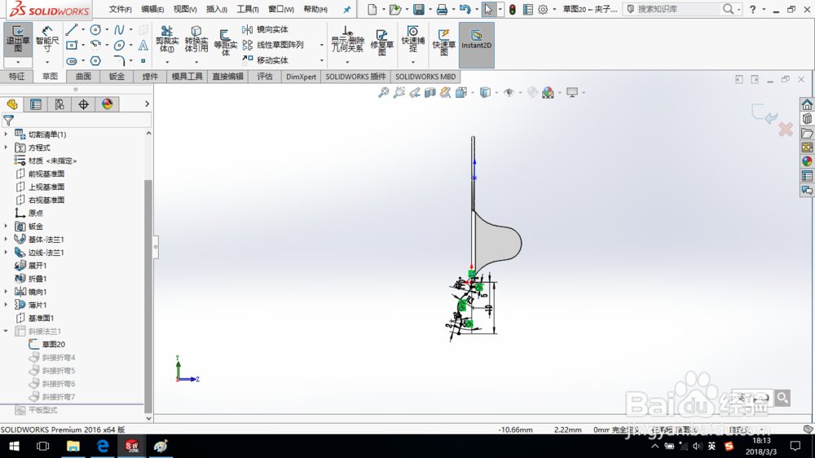Select the sketch Text (A) tool

click(143, 45)
